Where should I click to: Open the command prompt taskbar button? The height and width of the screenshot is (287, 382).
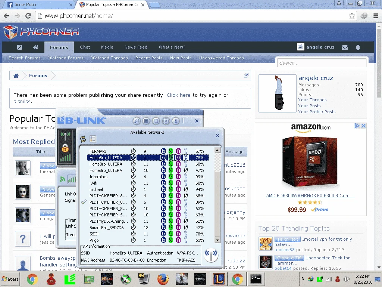(256, 279)
